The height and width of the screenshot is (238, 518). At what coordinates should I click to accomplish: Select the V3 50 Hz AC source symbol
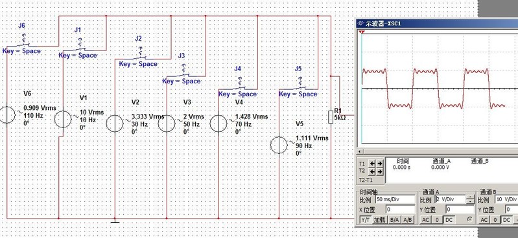167,124
